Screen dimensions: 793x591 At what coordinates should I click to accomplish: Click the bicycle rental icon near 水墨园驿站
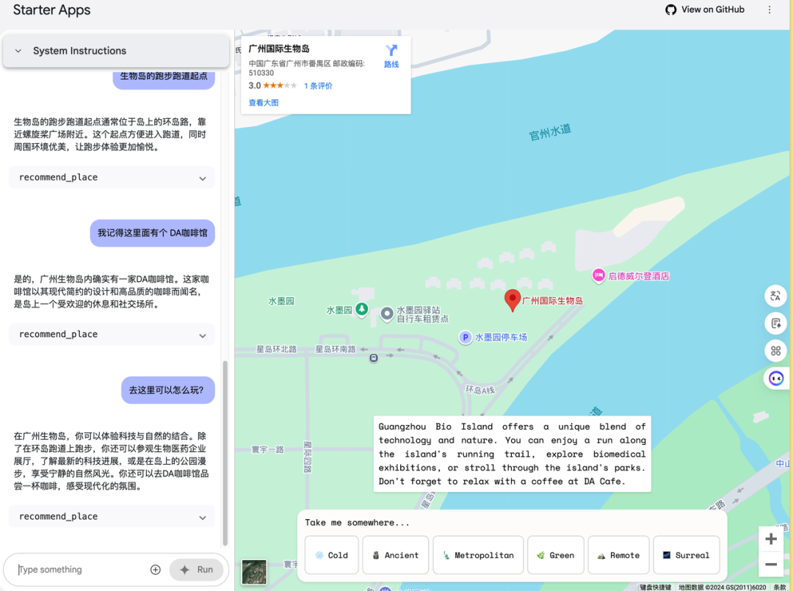point(387,314)
